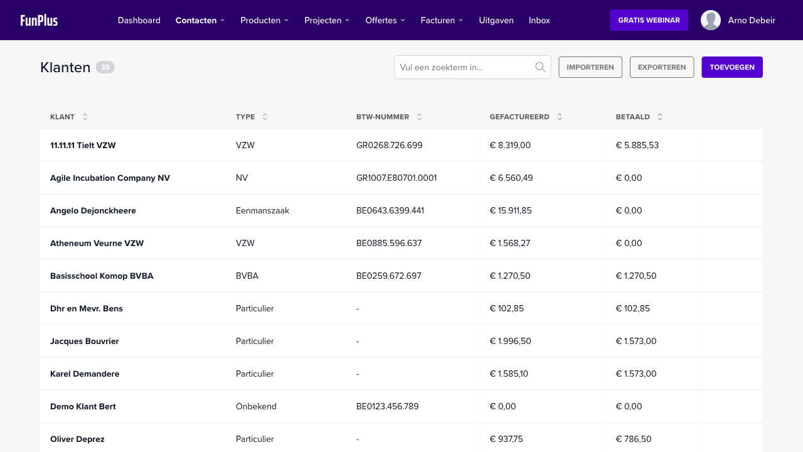803x452 pixels.
Task: Click the search magnifier icon
Action: tap(540, 67)
